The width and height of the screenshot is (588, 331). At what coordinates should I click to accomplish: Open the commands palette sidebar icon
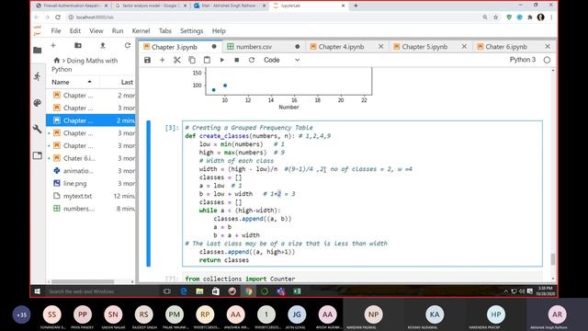point(38,103)
